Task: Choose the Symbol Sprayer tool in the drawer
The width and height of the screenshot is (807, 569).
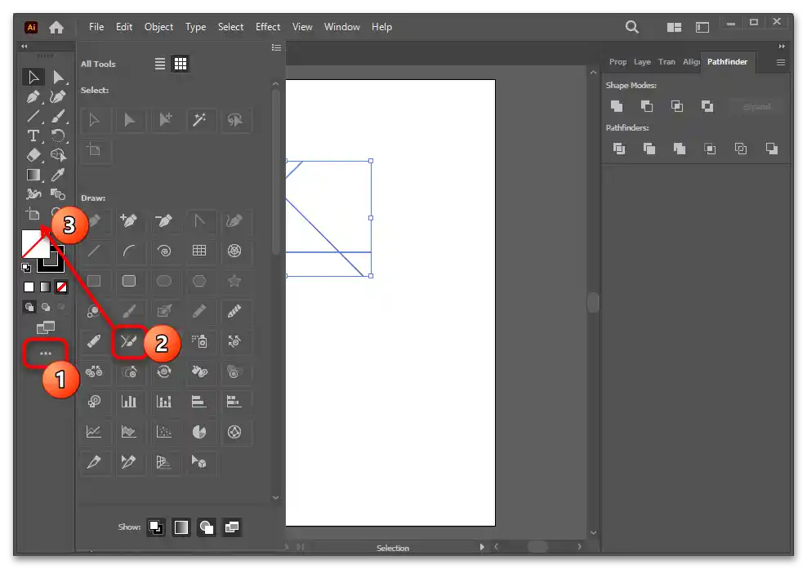Action: click(199, 341)
